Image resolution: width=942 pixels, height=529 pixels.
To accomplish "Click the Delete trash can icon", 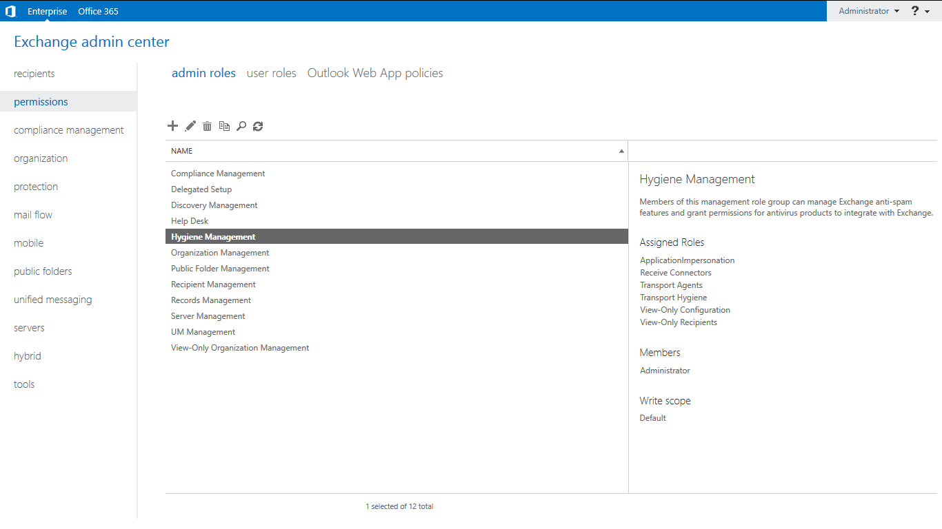I will click(207, 126).
